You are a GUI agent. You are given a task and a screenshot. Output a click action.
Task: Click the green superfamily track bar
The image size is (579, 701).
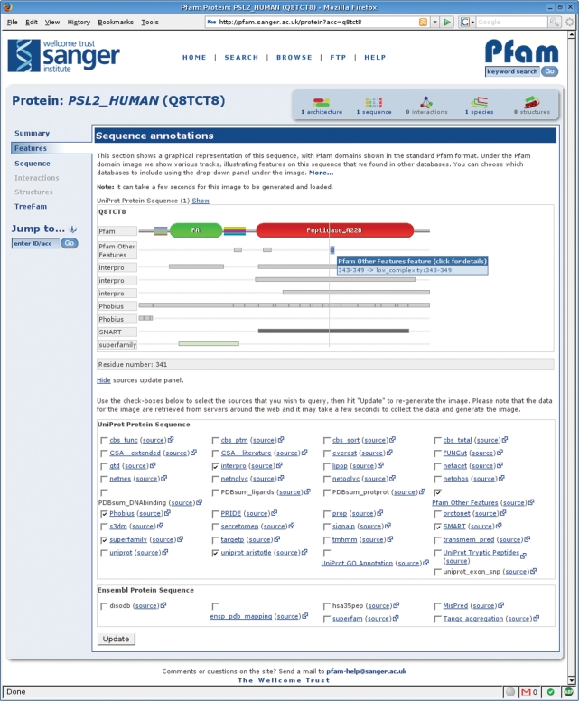point(209,344)
